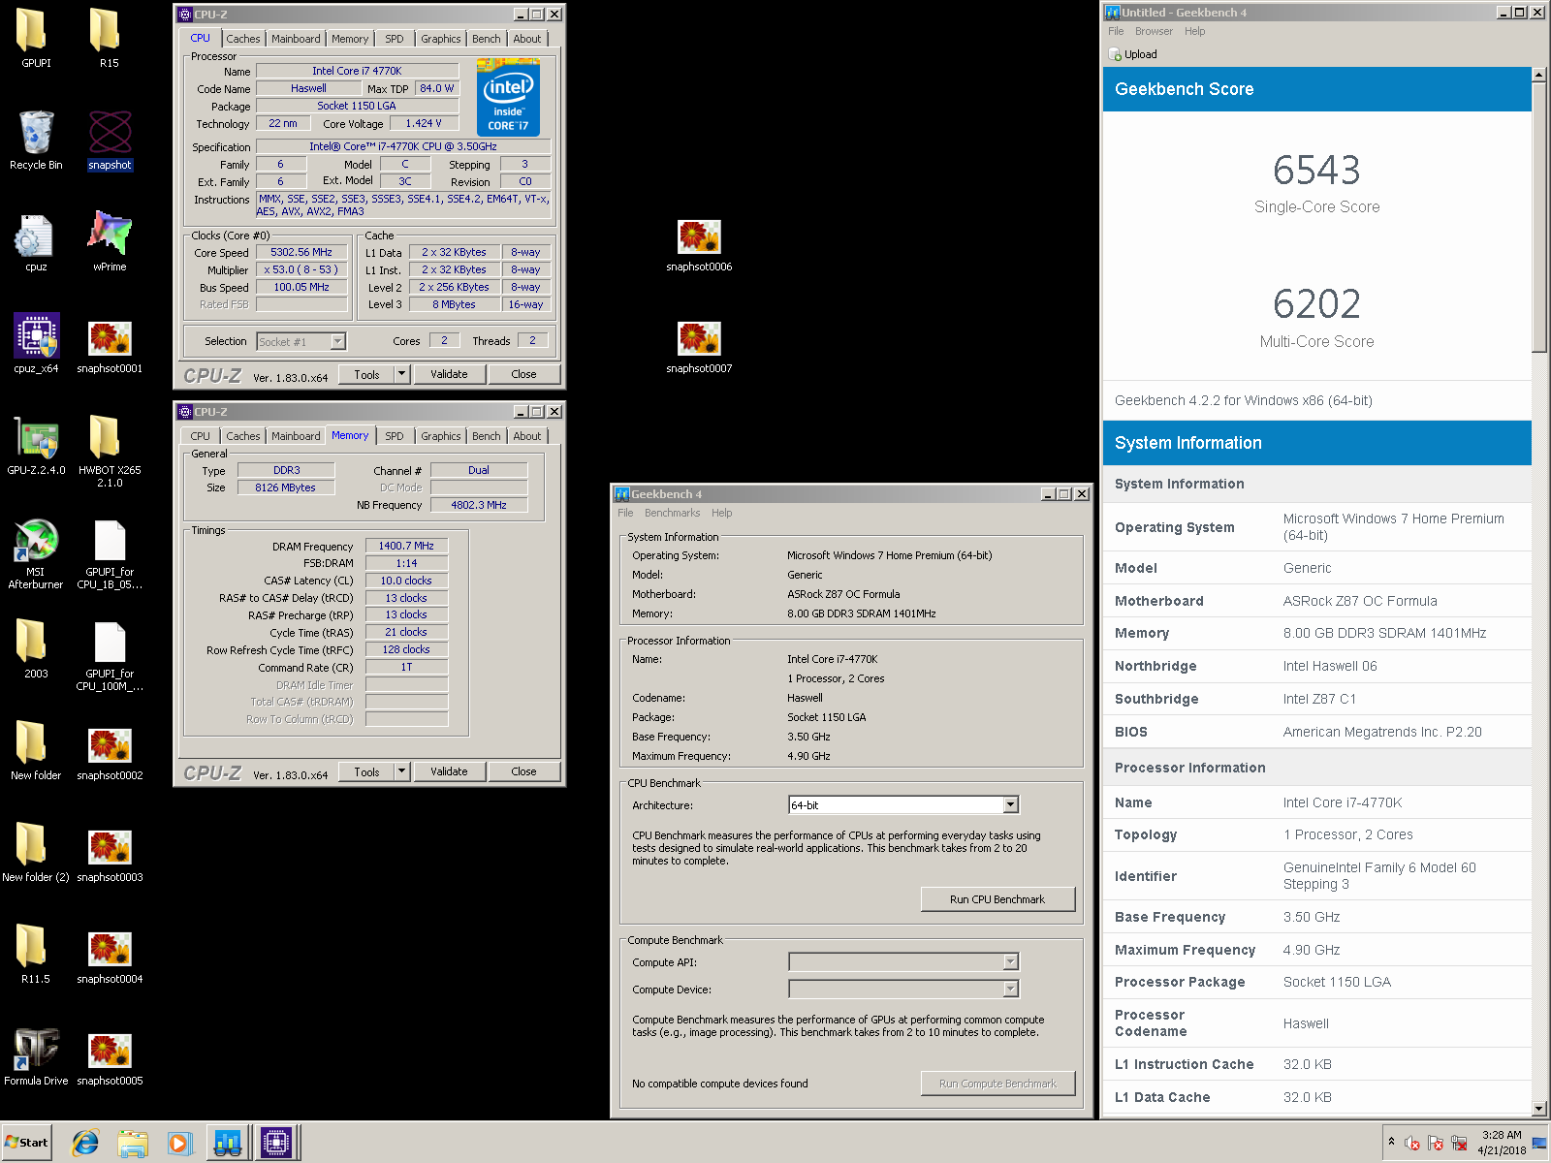The height and width of the screenshot is (1163, 1551).
Task: Open Bench tab in Memory CPU-Z window
Action: (487, 436)
